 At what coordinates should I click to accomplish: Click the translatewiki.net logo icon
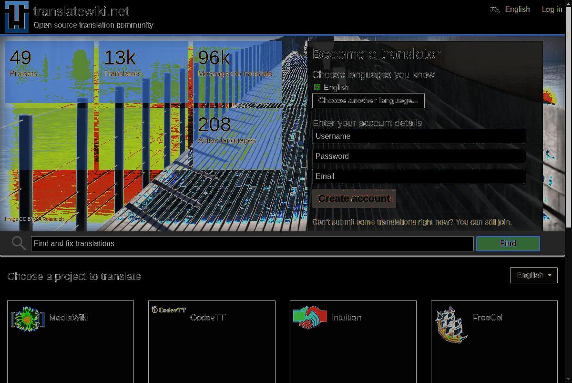coord(17,17)
